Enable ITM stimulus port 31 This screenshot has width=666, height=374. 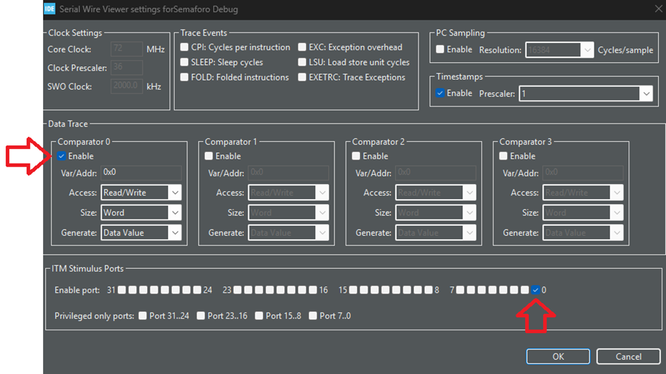tap(122, 290)
